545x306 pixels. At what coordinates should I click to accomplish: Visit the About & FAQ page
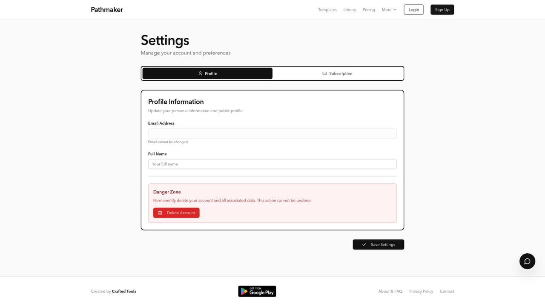390,292
